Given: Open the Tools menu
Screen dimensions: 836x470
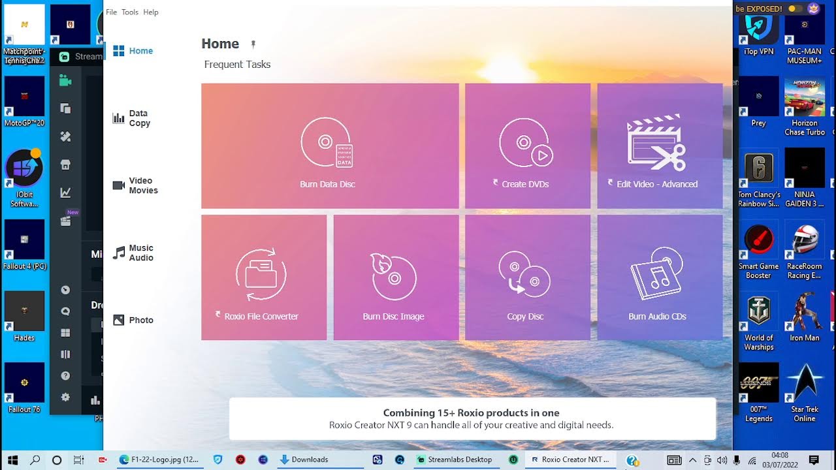Looking at the screenshot, I should (130, 12).
